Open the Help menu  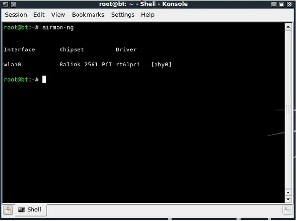coord(148,15)
